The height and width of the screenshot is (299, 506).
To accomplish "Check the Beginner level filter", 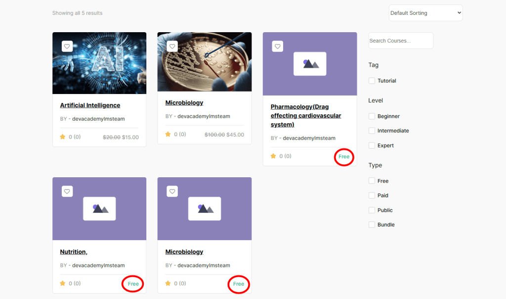I will tap(372, 116).
